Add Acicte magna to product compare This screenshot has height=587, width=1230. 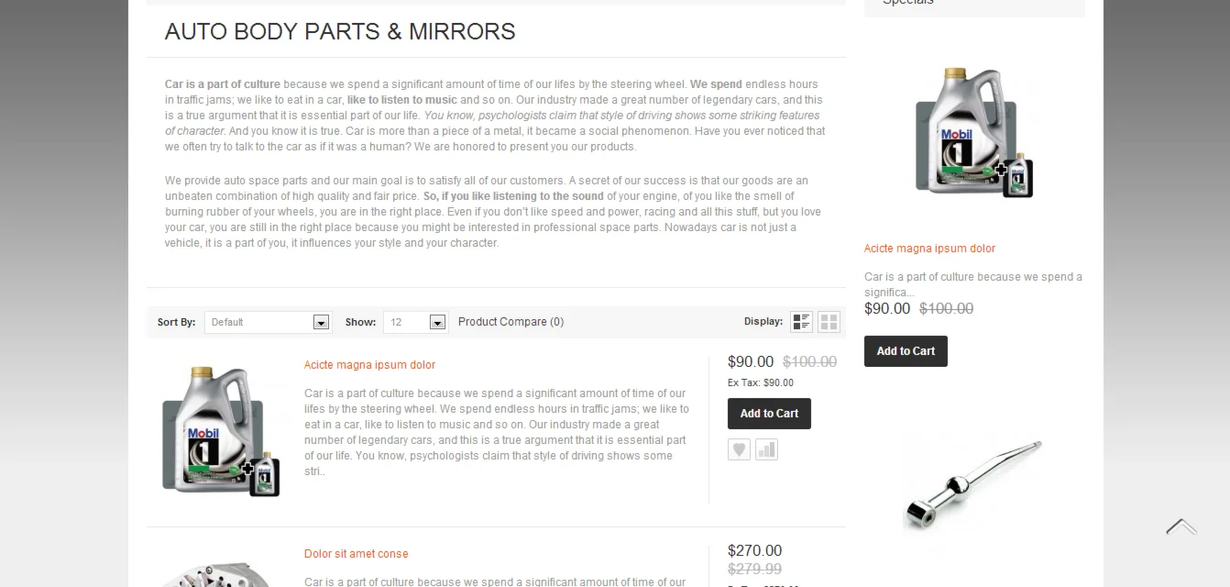pos(766,449)
